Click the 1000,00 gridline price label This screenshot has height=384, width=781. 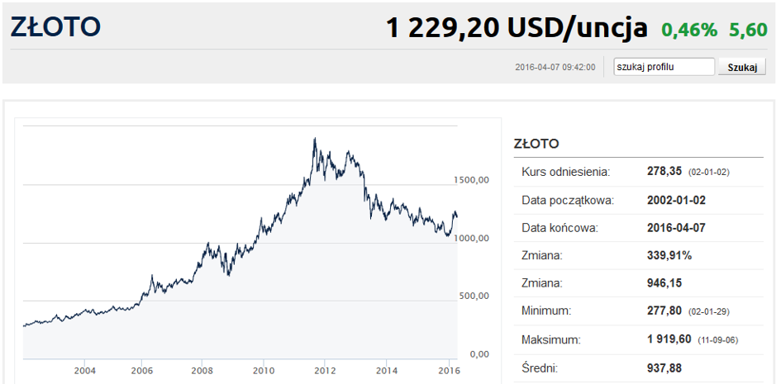[x=472, y=238]
